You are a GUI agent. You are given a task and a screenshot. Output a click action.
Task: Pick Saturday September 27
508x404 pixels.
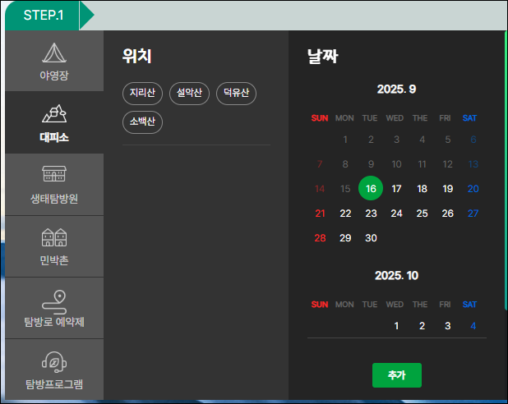pyautogui.click(x=473, y=213)
